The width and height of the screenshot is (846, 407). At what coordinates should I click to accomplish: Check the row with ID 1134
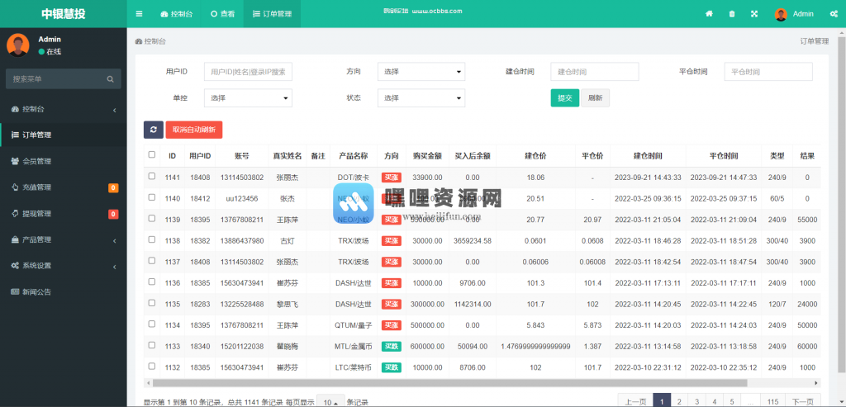coord(152,324)
